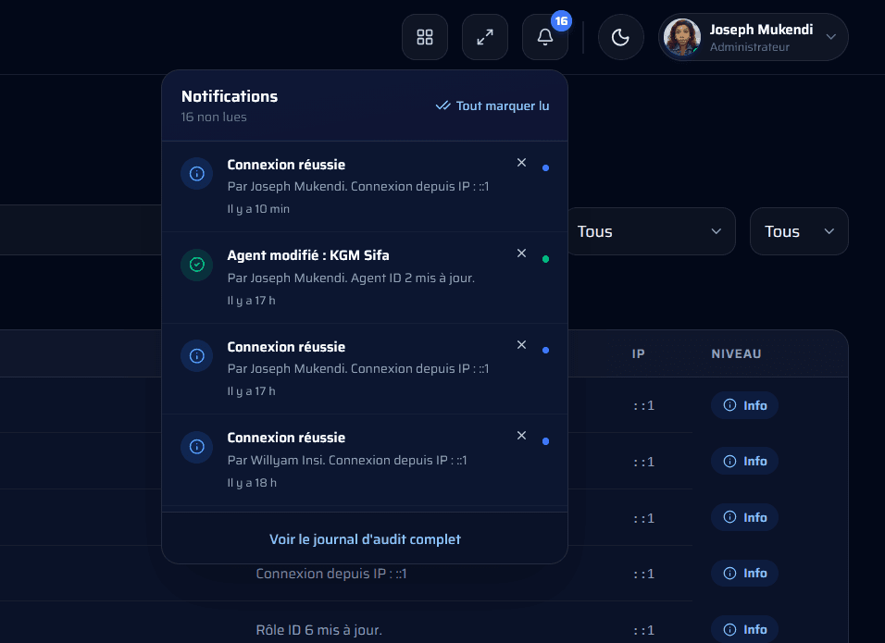Click the Administrateur role label
The width and height of the screenshot is (885, 643).
pos(750,47)
